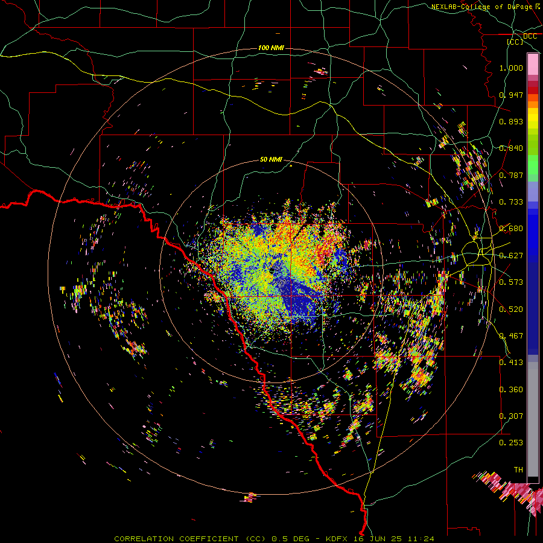
Task: Click the 100 NMI range ring label
Action: point(271,48)
